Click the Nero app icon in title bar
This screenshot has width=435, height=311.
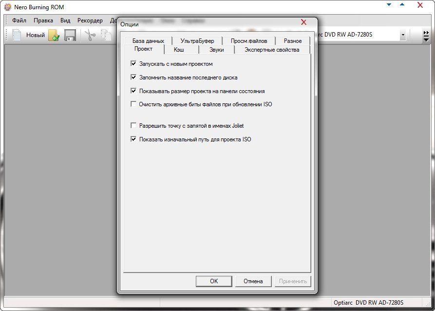[x=7, y=7]
